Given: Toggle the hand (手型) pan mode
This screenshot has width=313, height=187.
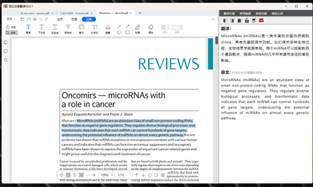Looking at the screenshot, I should [11, 27].
